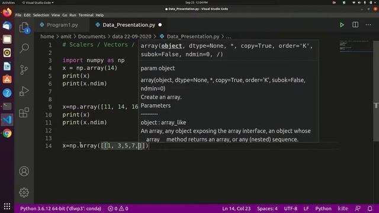
Task: Open Terminal from the dock
Action: [7, 106]
